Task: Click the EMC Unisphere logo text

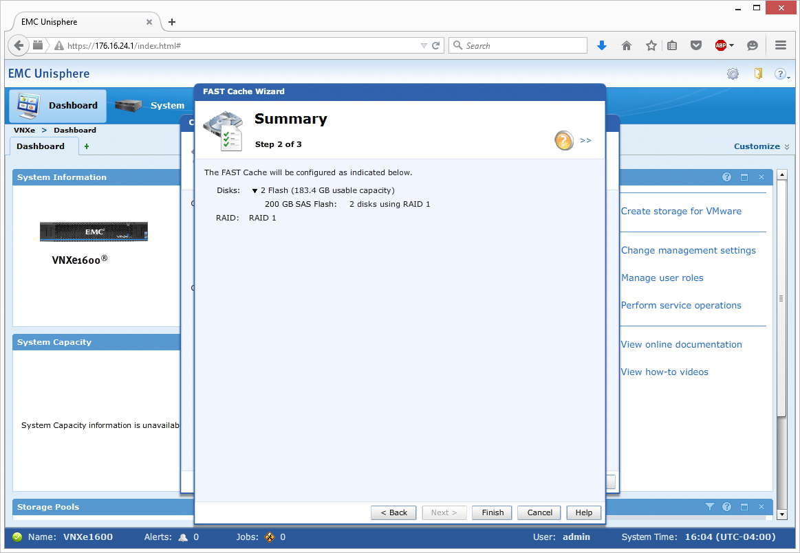Action: coord(49,74)
